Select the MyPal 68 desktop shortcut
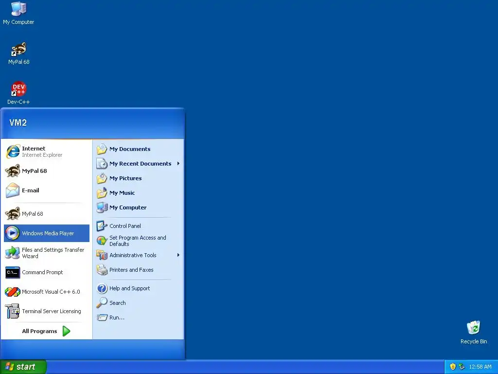This screenshot has width=498, height=374. point(19,54)
